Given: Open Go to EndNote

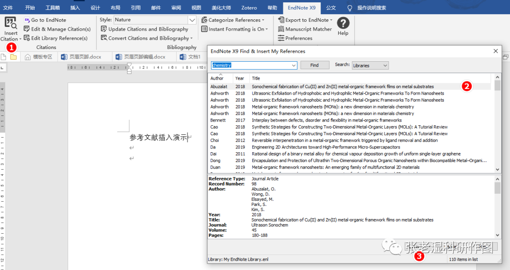Looking at the screenshot, I should pyautogui.click(x=45, y=20).
